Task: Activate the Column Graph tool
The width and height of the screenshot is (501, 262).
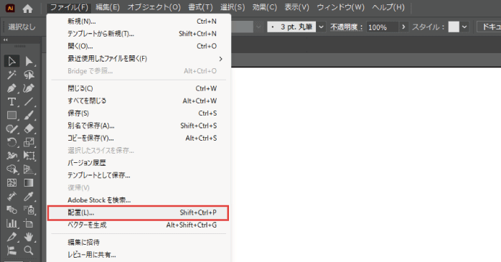Action: point(11,223)
